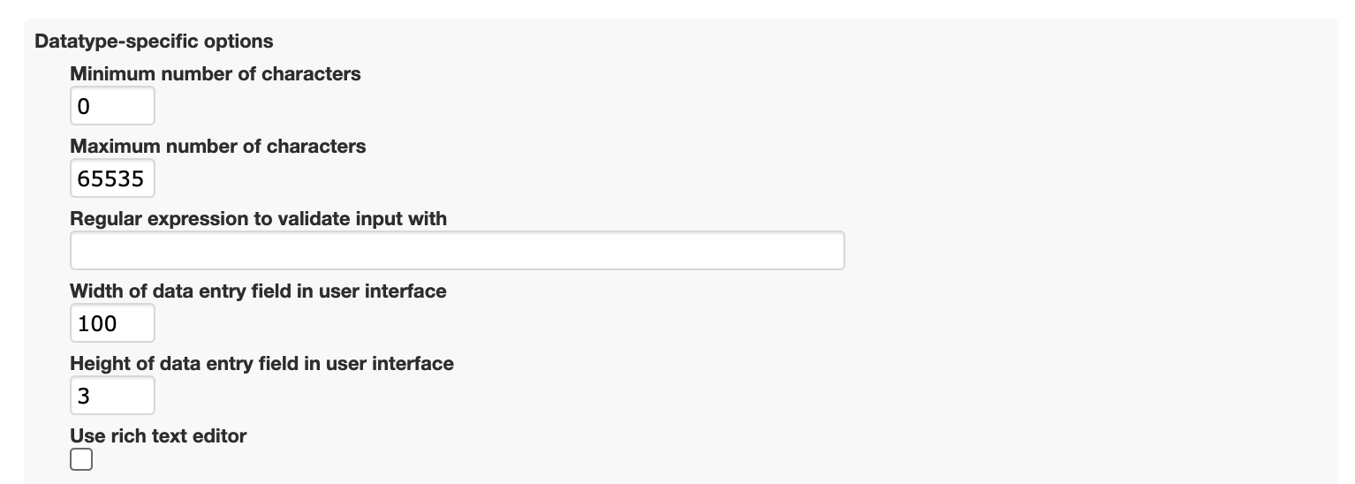
Task: Focus the Maximum number of characters input
Action: [x=112, y=178]
